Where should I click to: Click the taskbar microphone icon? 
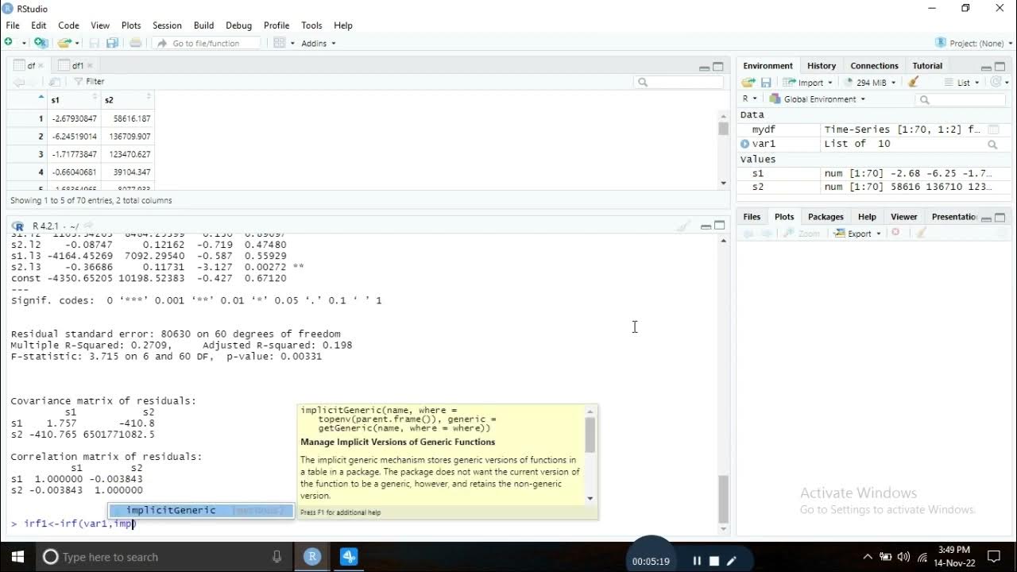pyautogui.click(x=276, y=557)
